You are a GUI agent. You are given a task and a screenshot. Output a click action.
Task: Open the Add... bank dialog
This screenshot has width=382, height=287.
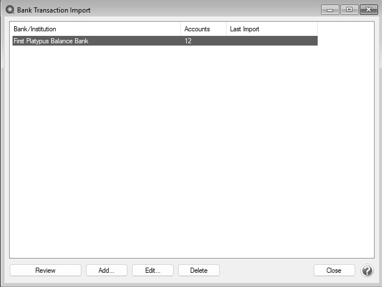106,270
